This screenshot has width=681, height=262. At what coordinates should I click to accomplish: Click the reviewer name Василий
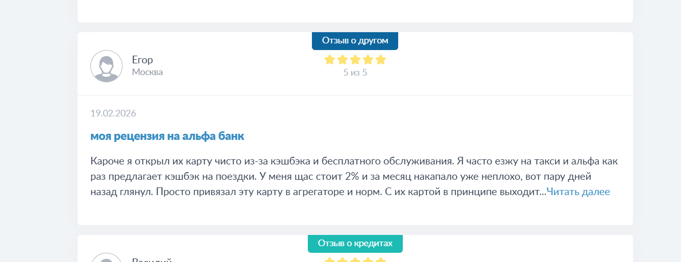(152, 260)
